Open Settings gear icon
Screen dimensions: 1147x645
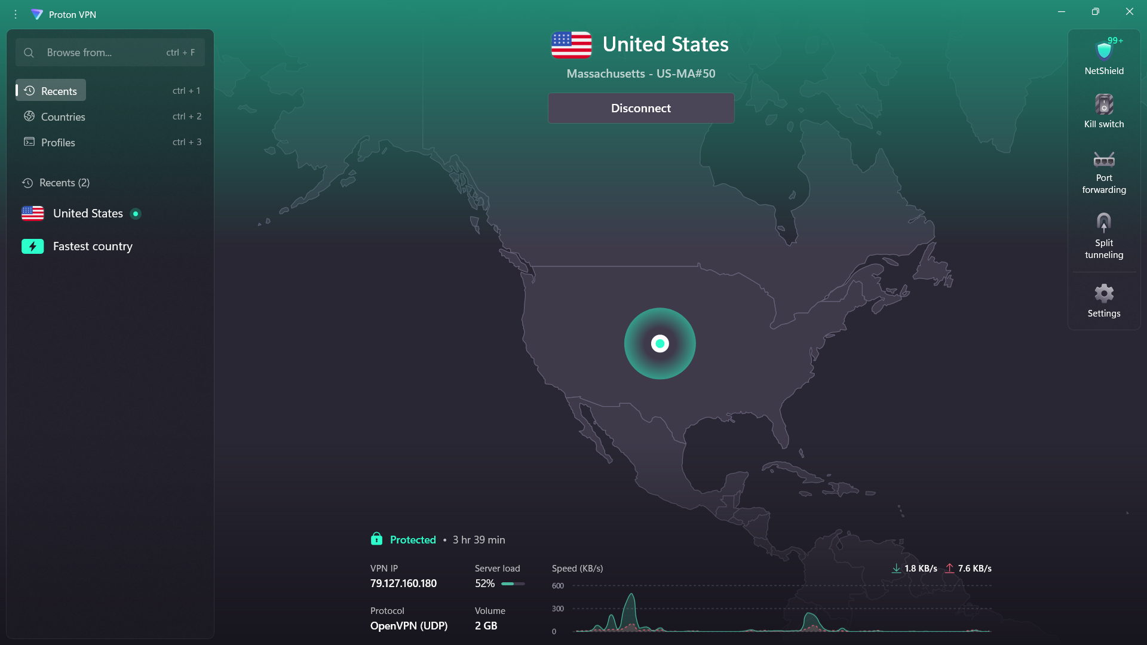click(1103, 293)
